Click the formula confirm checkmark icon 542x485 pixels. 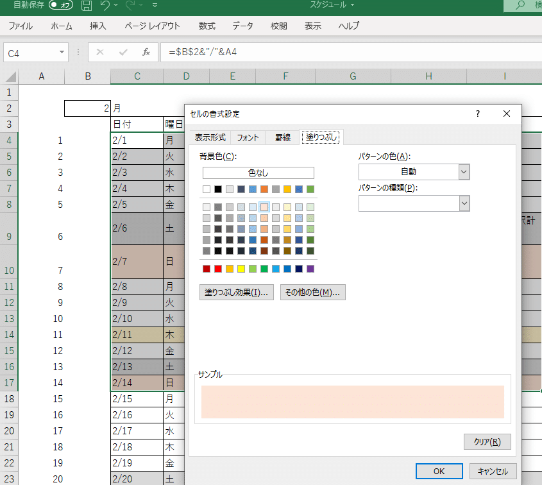click(x=123, y=52)
